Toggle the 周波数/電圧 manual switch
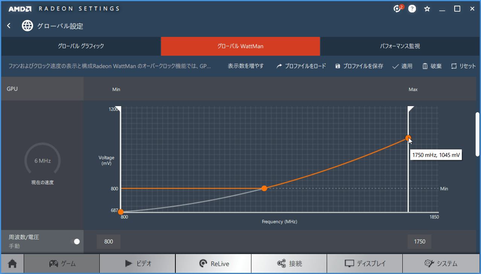481x274 pixels. pos(76,242)
